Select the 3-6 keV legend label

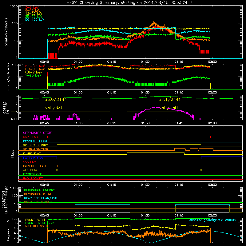[32, 7]
